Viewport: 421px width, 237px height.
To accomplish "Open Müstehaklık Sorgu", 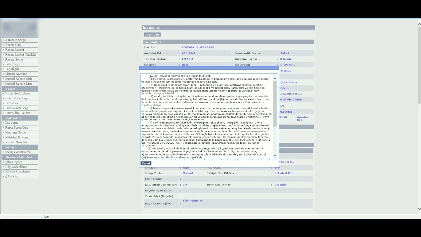I will [x=17, y=137].
